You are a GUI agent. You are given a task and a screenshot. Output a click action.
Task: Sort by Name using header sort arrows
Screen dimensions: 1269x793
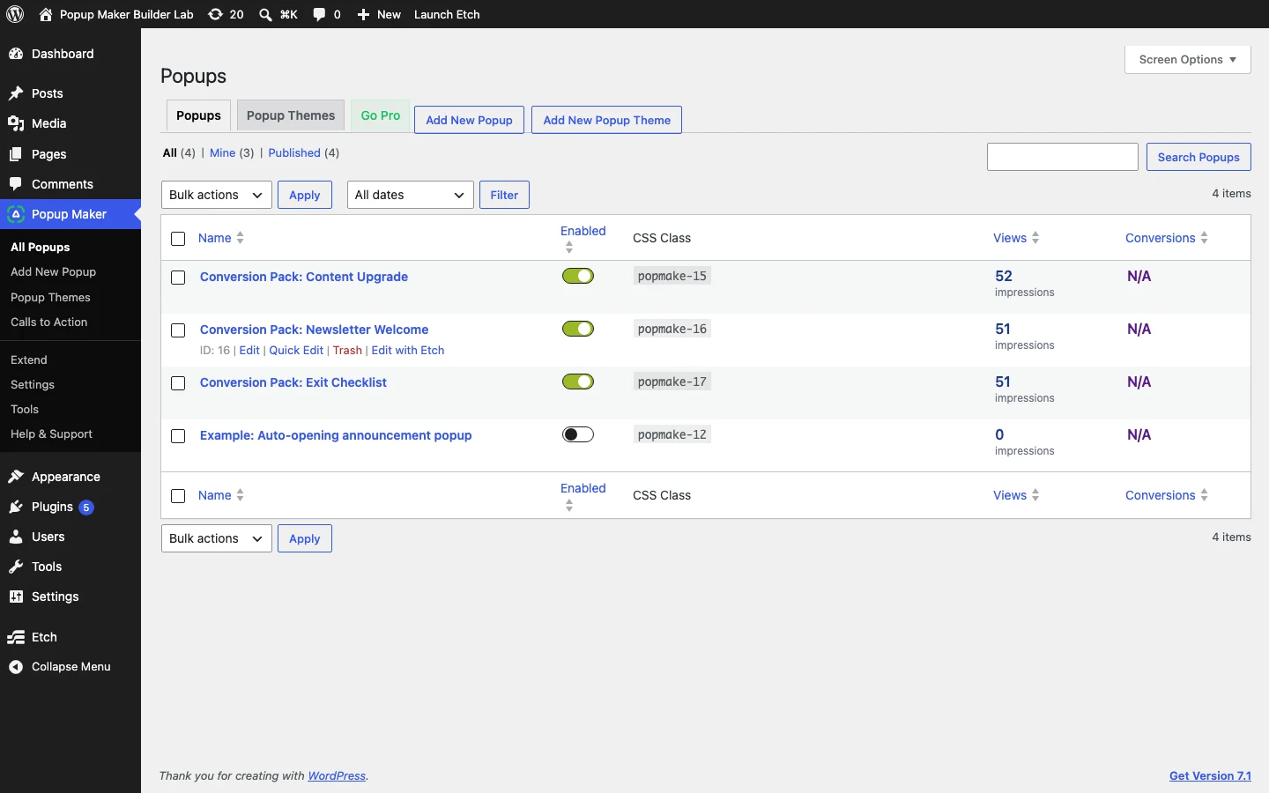coord(241,238)
